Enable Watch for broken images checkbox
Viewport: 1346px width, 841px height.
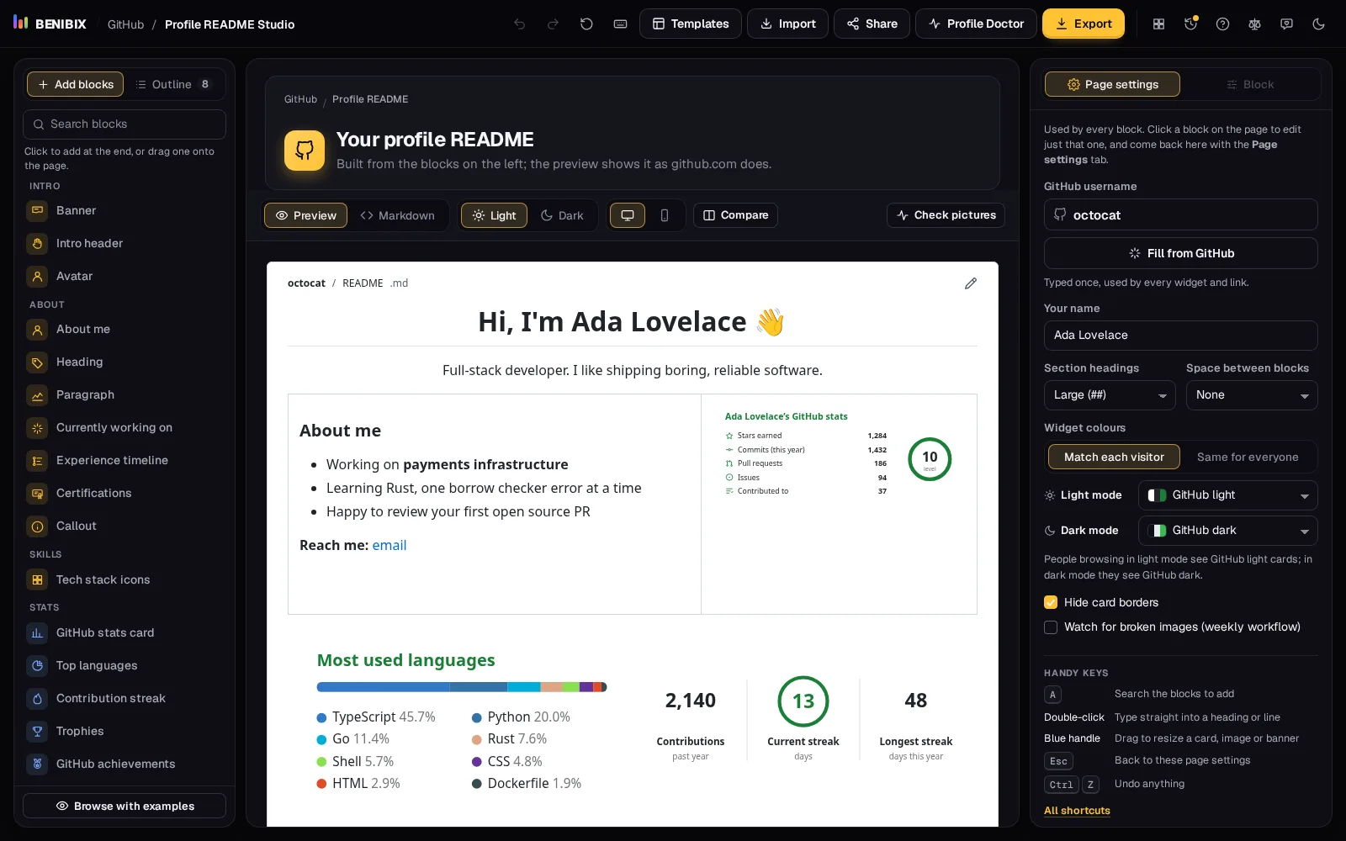[1051, 627]
